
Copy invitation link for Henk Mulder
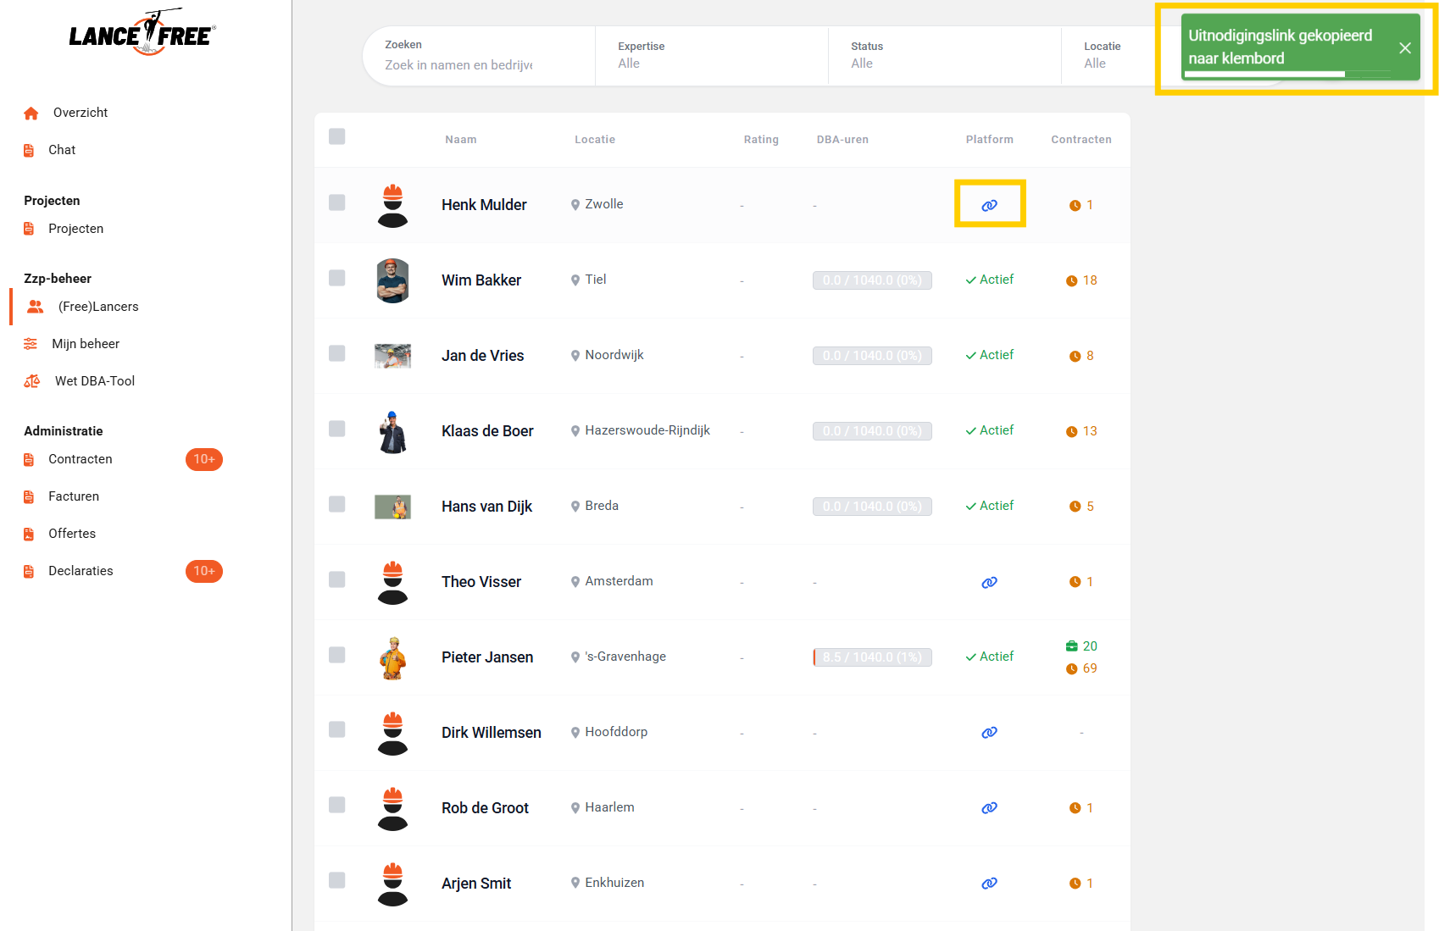[989, 205]
